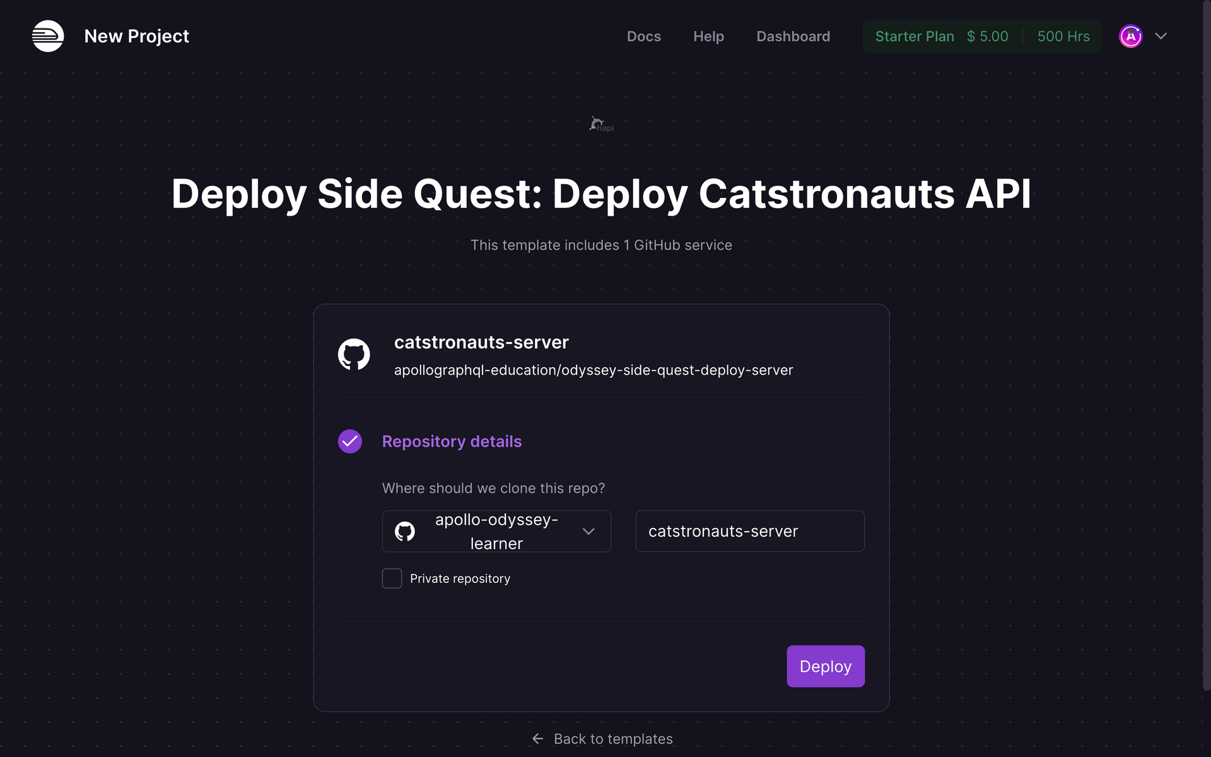
Task: Expand the account menu chevron
Action: pyautogui.click(x=1161, y=37)
